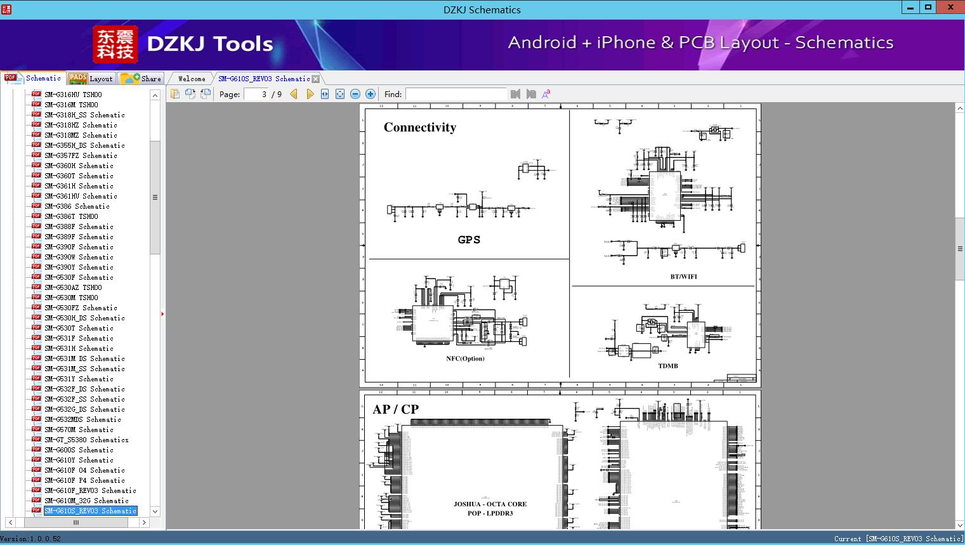This screenshot has height=545, width=965.
Task: Select SM-G386 Schematic item
Action: pos(77,206)
